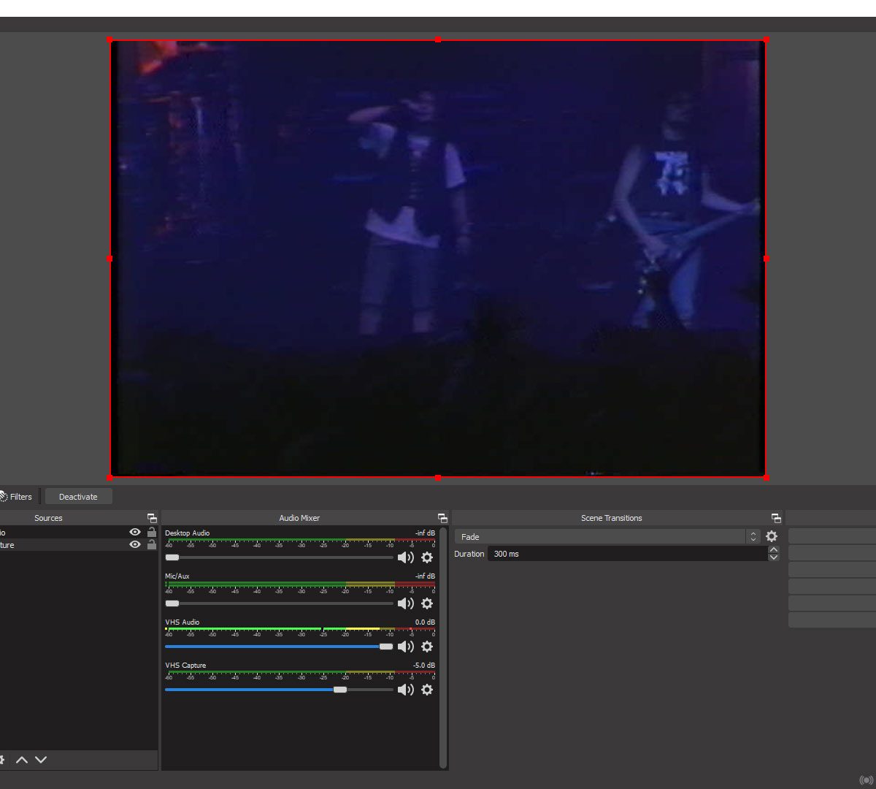Open Scene Transitions properties gear
This screenshot has width=876, height=789.
point(772,536)
